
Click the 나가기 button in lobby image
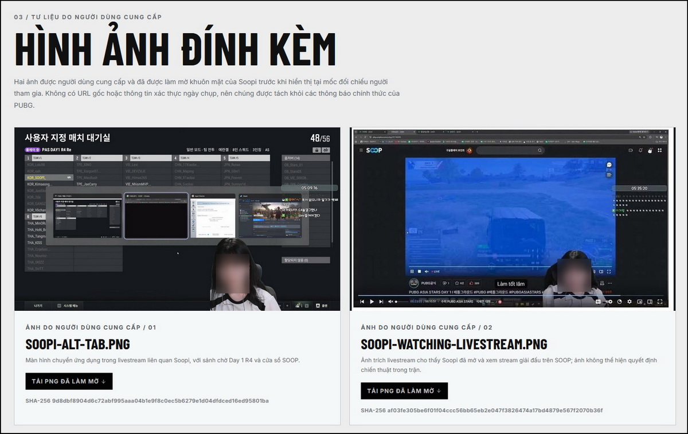click(x=38, y=306)
